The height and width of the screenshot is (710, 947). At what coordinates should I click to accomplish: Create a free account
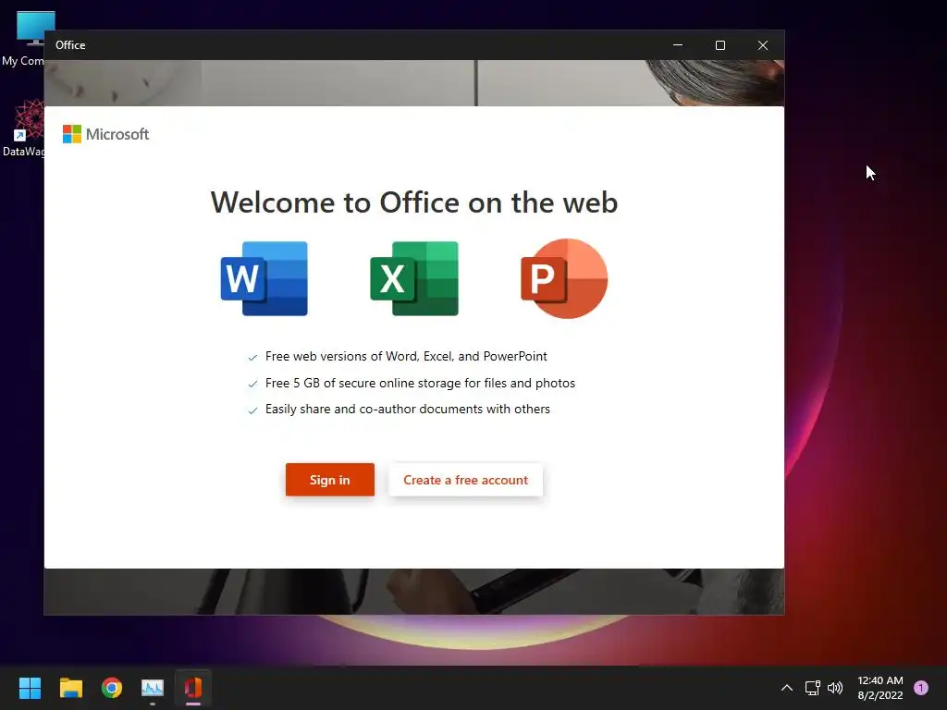tap(466, 480)
